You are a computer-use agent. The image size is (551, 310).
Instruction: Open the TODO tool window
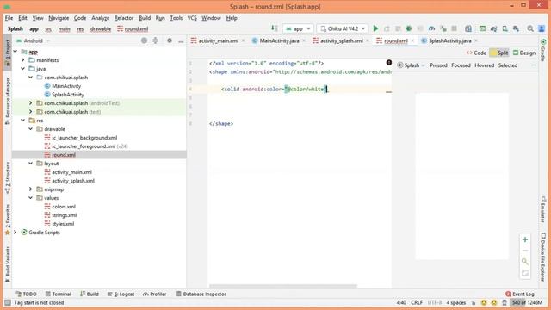(x=27, y=294)
